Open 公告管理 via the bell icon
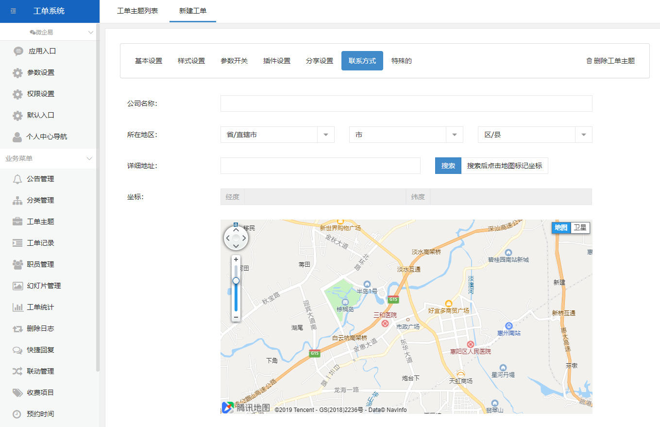The image size is (660, 427). click(x=17, y=179)
